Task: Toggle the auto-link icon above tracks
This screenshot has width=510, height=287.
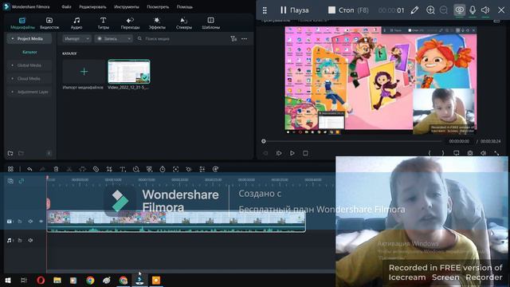Action: pyautogui.click(x=22, y=181)
